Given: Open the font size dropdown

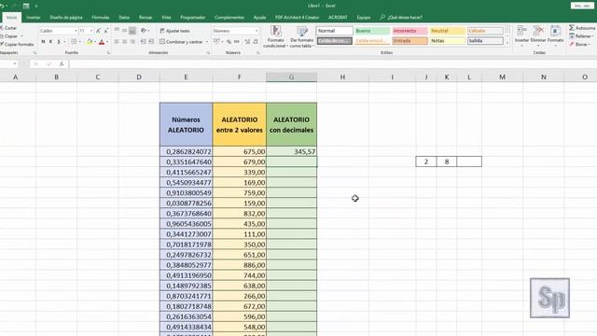Looking at the screenshot, I should point(91,31).
